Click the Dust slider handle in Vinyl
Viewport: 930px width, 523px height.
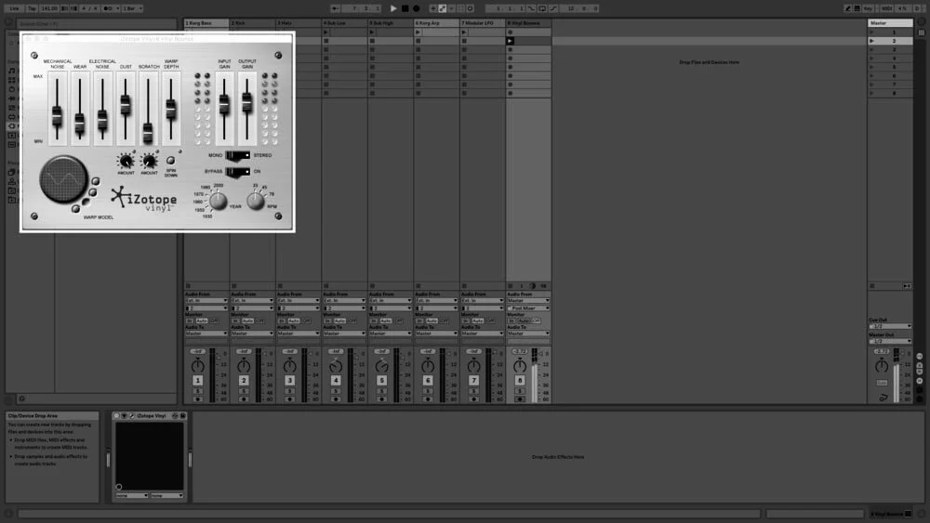tap(126, 105)
